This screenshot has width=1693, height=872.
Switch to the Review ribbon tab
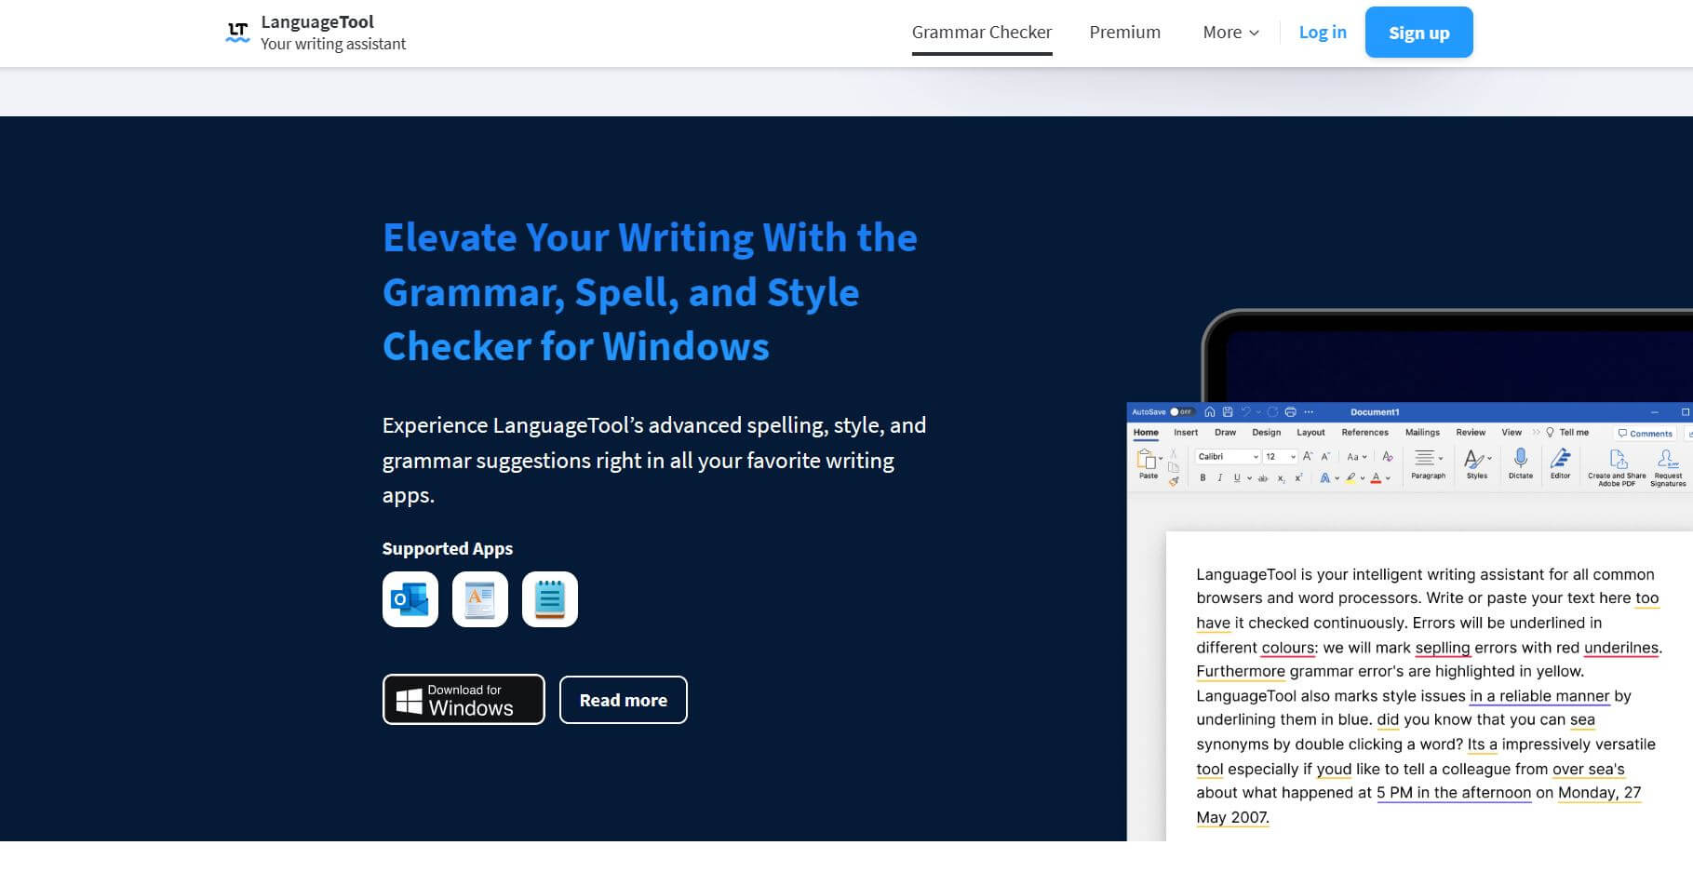tap(1471, 433)
